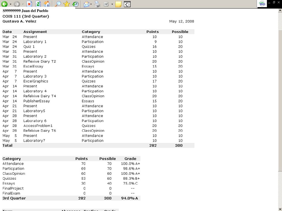
Task: Click the 'Date' column header
Action: 7,32
